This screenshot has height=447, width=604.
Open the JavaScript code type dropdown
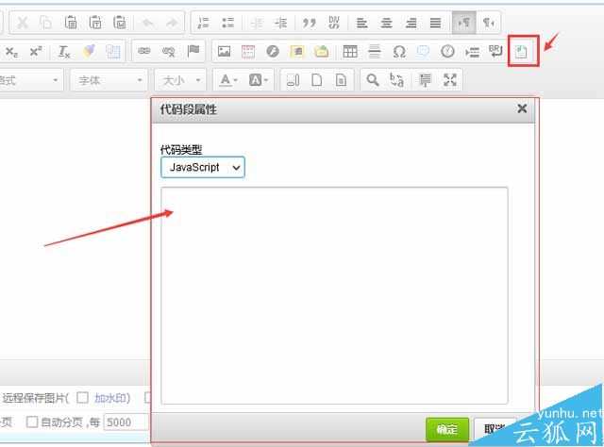203,168
